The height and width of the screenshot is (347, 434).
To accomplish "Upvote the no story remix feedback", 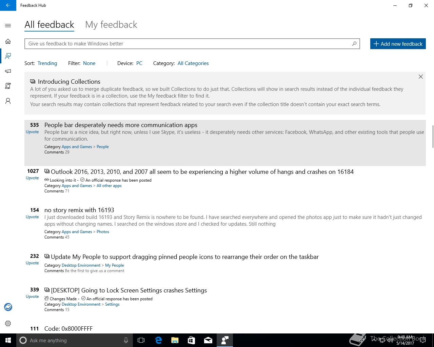I will pos(32,217).
